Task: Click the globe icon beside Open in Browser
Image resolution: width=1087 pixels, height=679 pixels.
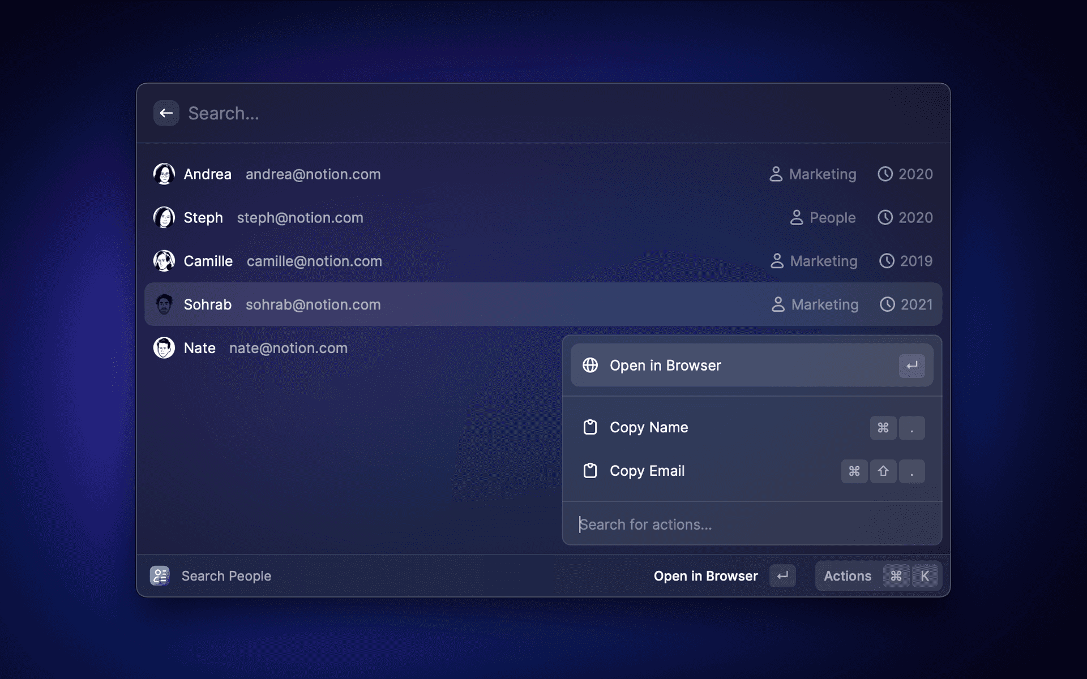Action: click(x=590, y=366)
